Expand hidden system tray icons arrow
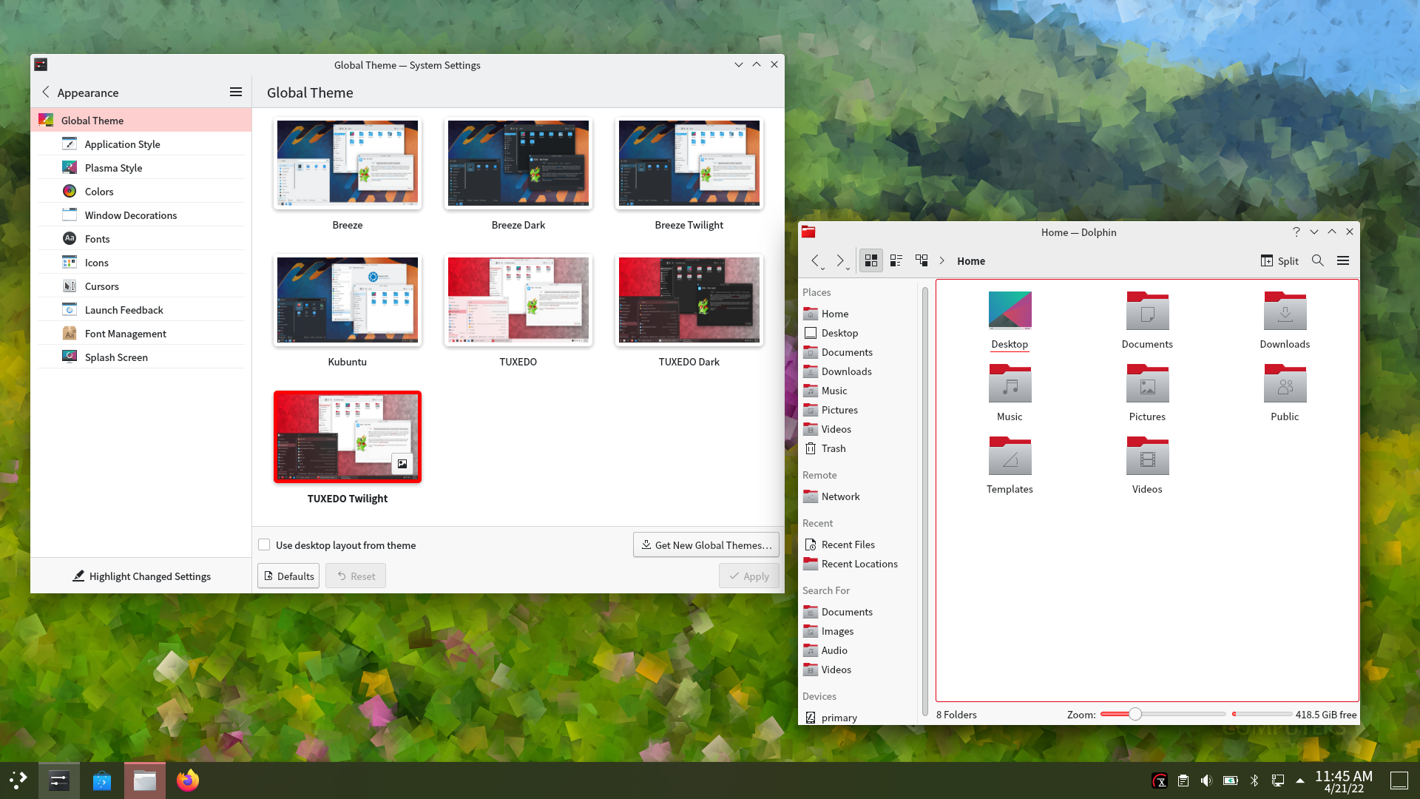Image resolution: width=1420 pixels, height=799 pixels. pos(1300,781)
